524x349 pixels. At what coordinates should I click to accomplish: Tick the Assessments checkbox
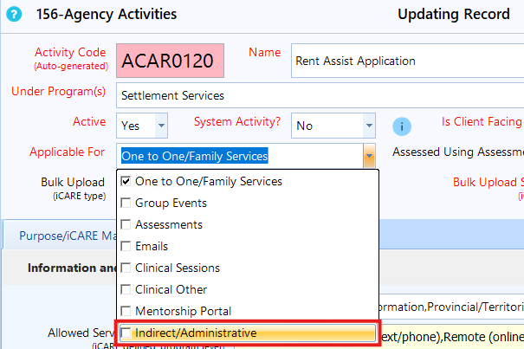tap(126, 224)
